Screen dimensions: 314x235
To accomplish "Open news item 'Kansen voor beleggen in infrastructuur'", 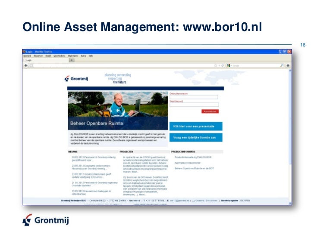I will coord(91,192).
